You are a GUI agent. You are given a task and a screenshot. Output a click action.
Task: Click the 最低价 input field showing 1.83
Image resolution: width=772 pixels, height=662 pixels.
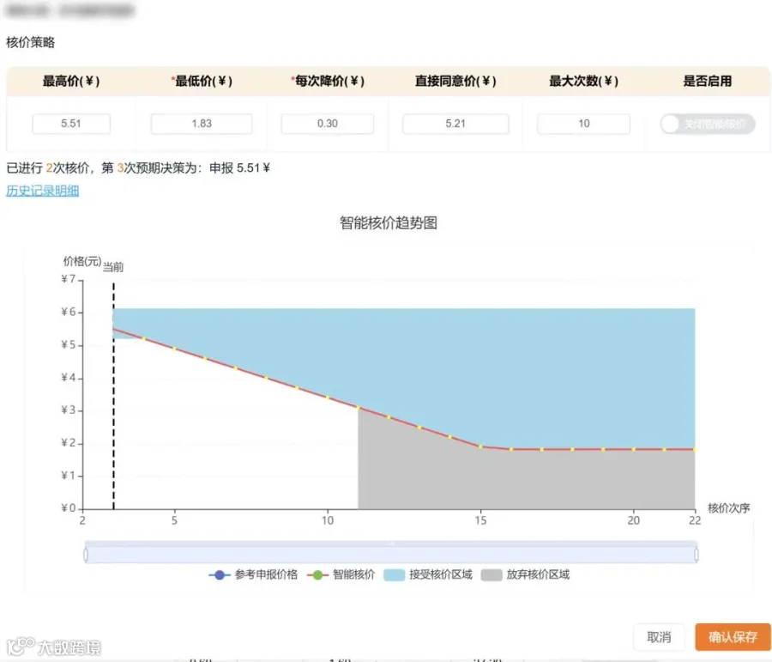[202, 124]
